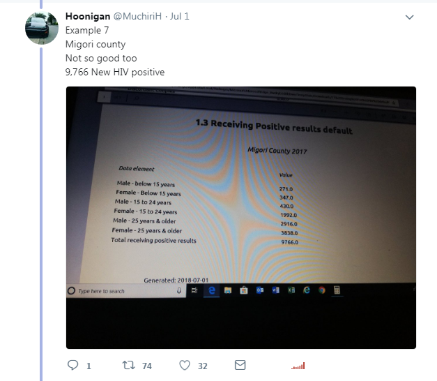Enlarge the attached Migori County photo

[x=241, y=218]
